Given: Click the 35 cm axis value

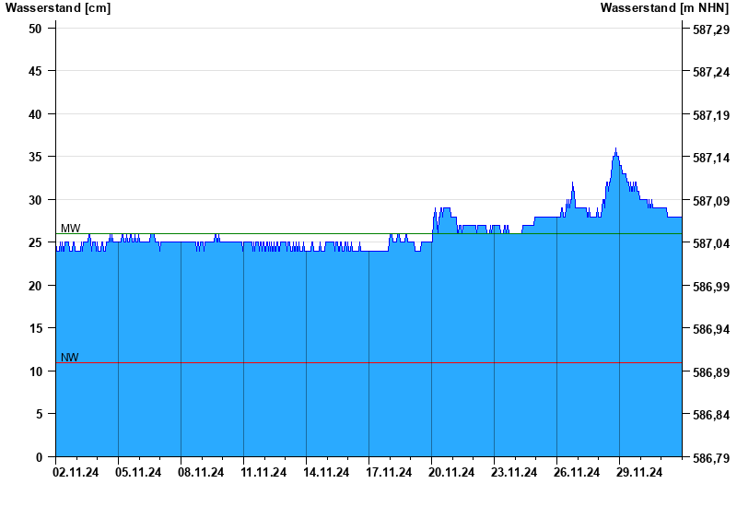Looking at the screenshot, I should (35, 157).
